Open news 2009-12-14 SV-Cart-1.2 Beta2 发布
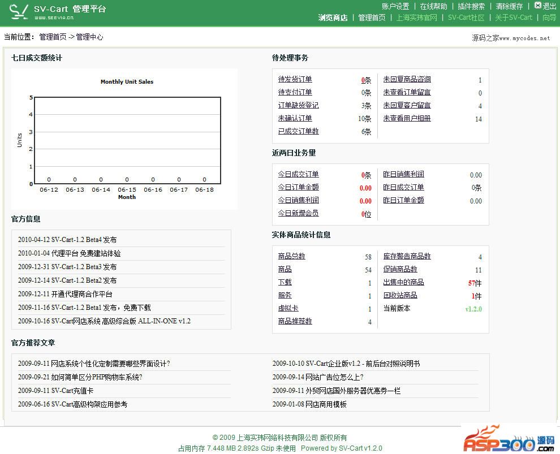Image resolution: width=560 pixels, height=454 pixels. pos(67,280)
